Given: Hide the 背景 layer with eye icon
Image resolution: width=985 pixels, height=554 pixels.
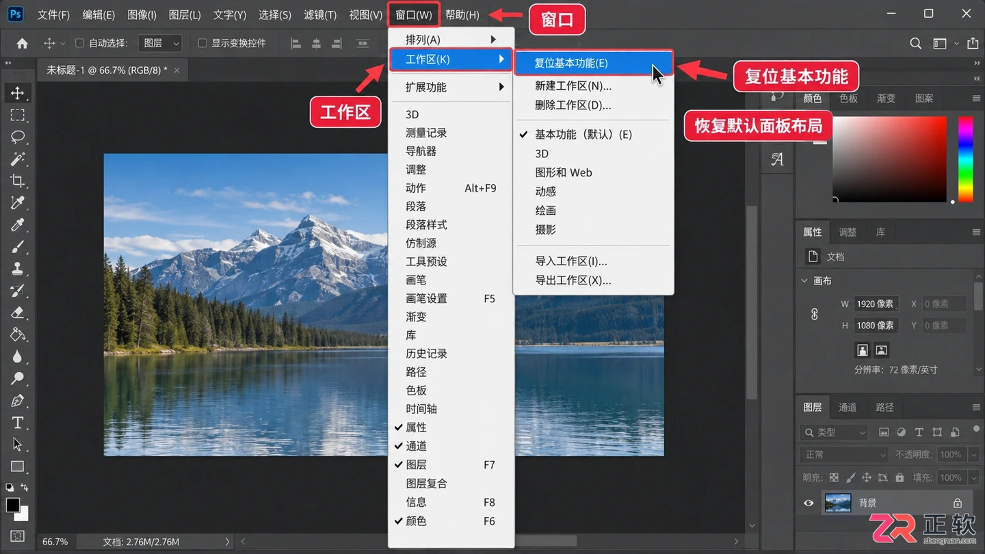Looking at the screenshot, I should (x=809, y=503).
